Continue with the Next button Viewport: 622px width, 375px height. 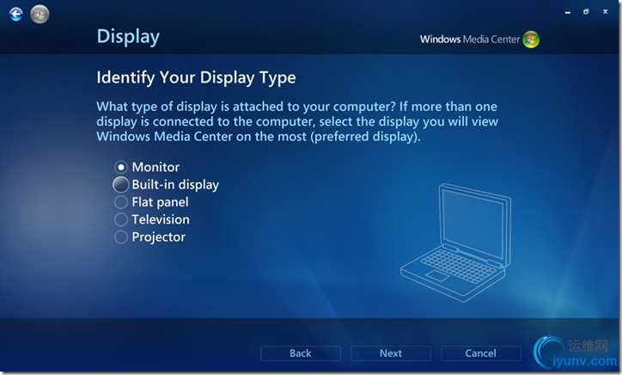click(x=391, y=353)
